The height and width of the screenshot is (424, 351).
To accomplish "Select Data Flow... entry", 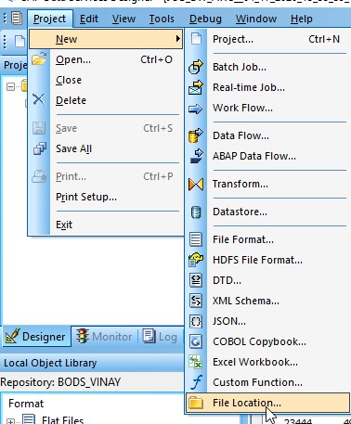I will click(267, 135).
